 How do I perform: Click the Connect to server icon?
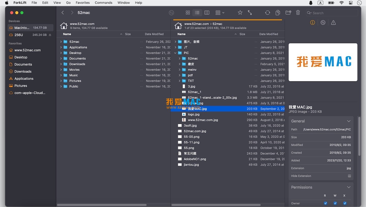click(250, 13)
